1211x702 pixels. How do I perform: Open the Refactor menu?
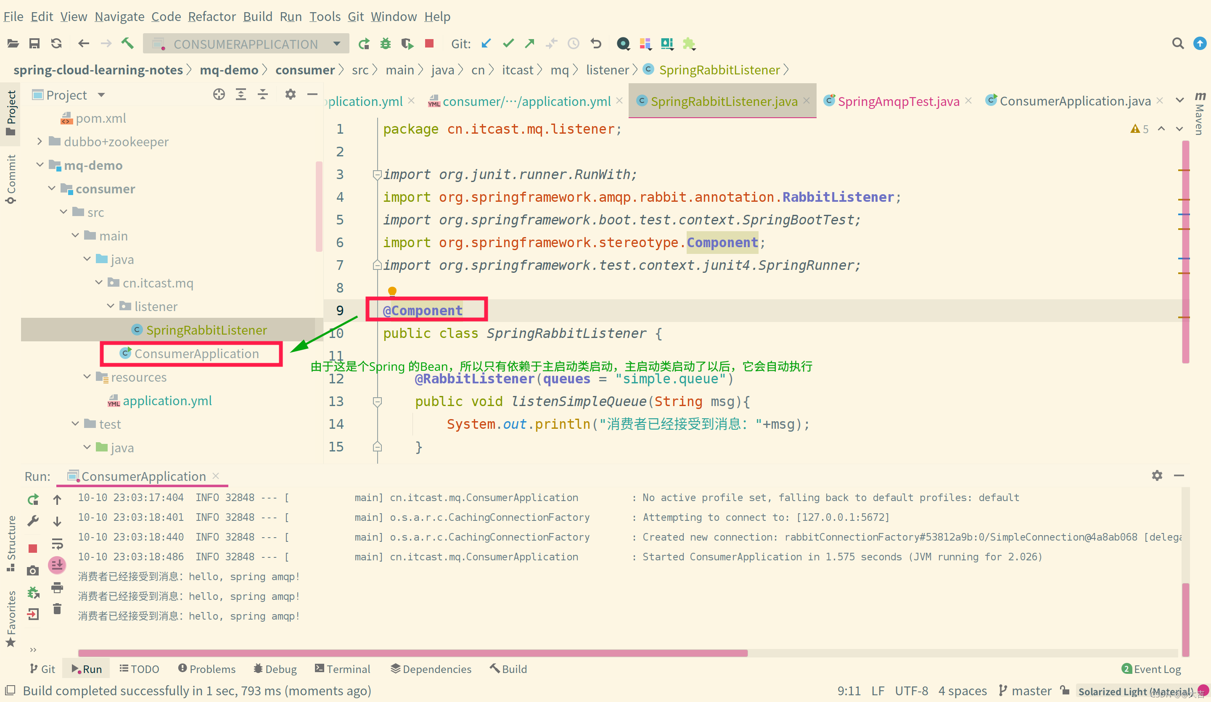point(212,16)
